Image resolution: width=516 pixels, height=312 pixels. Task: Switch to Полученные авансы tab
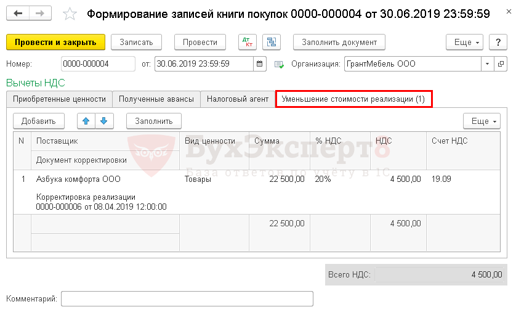click(x=156, y=99)
